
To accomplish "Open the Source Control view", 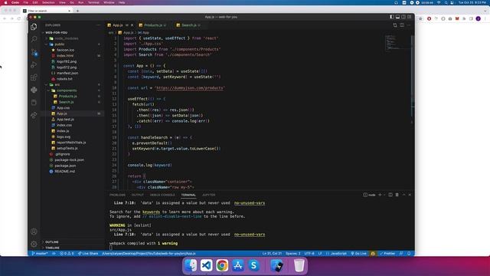I will [34, 52].
